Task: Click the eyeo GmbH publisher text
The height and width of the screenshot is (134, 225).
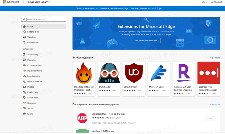Action: [x=116, y=118]
